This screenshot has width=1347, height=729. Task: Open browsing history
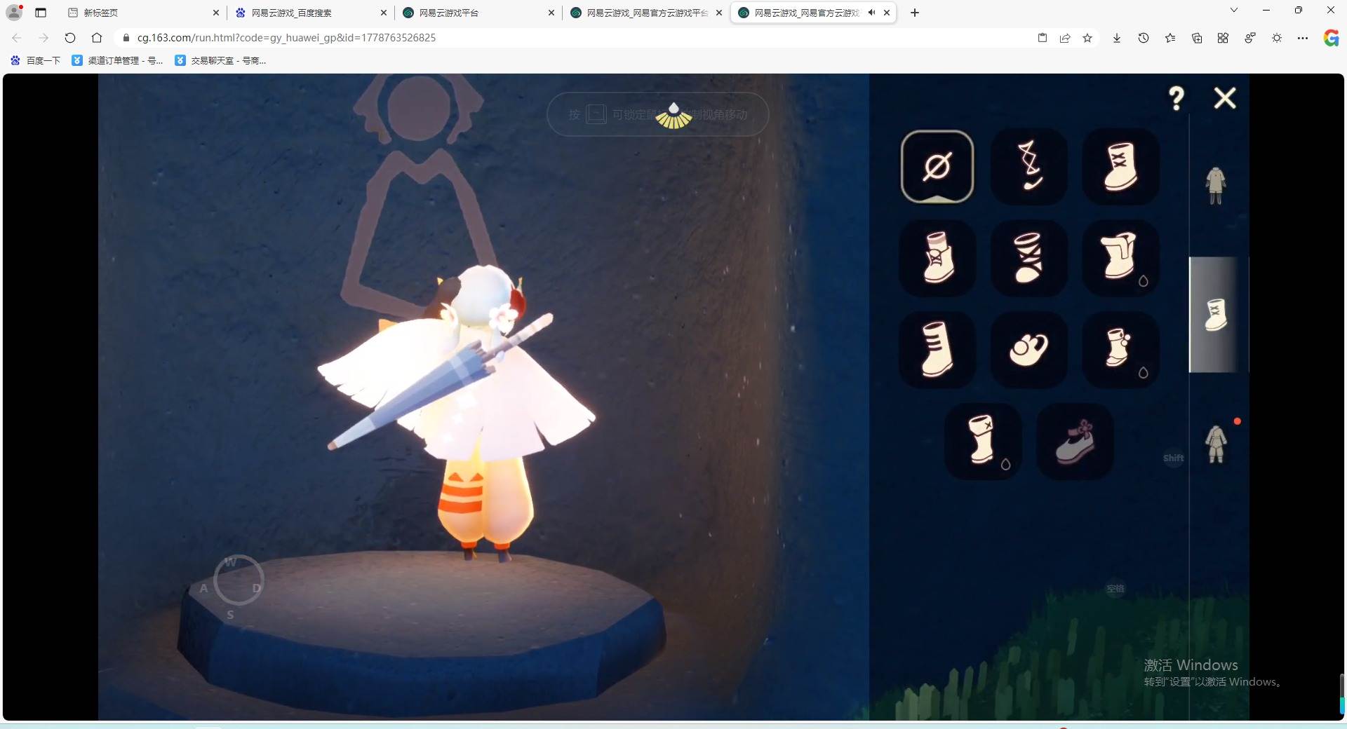click(1144, 38)
